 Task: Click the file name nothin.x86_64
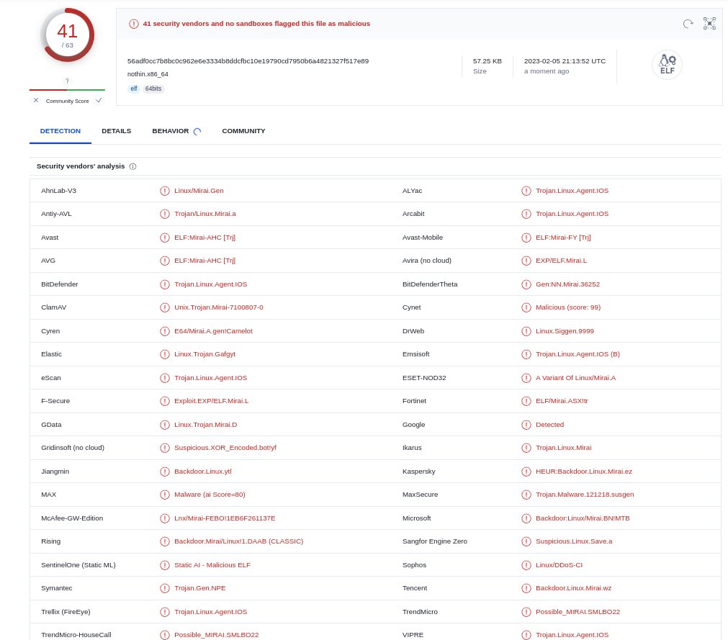[148, 74]
